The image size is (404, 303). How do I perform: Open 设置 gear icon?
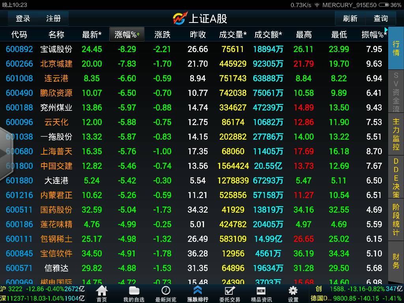coord(293,294)
